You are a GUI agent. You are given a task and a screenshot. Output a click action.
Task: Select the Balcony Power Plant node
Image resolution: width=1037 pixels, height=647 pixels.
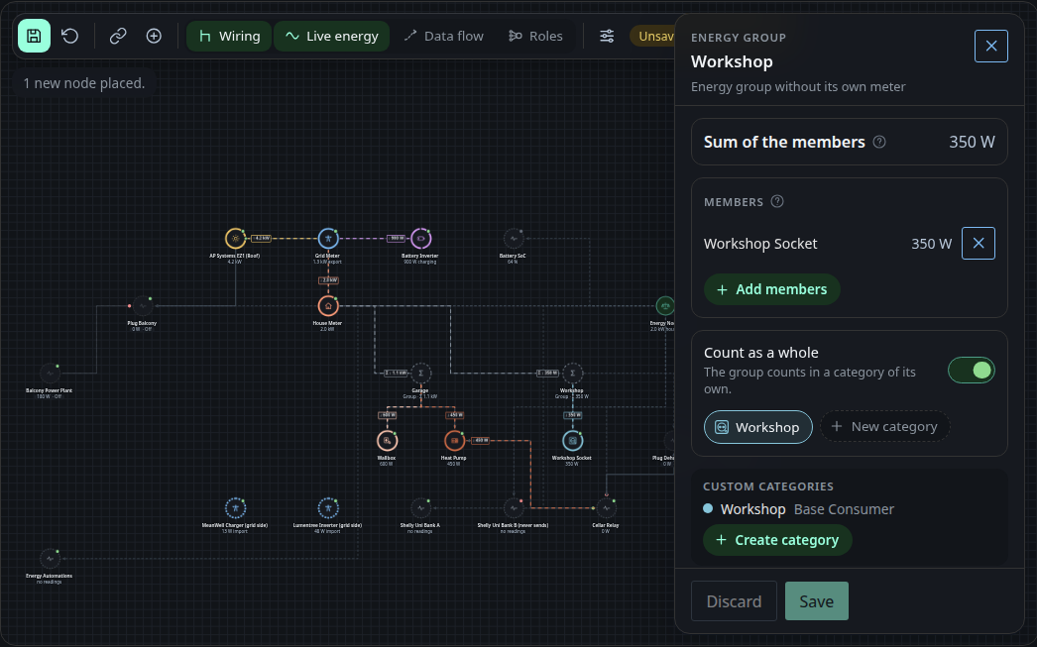point(50,374)
